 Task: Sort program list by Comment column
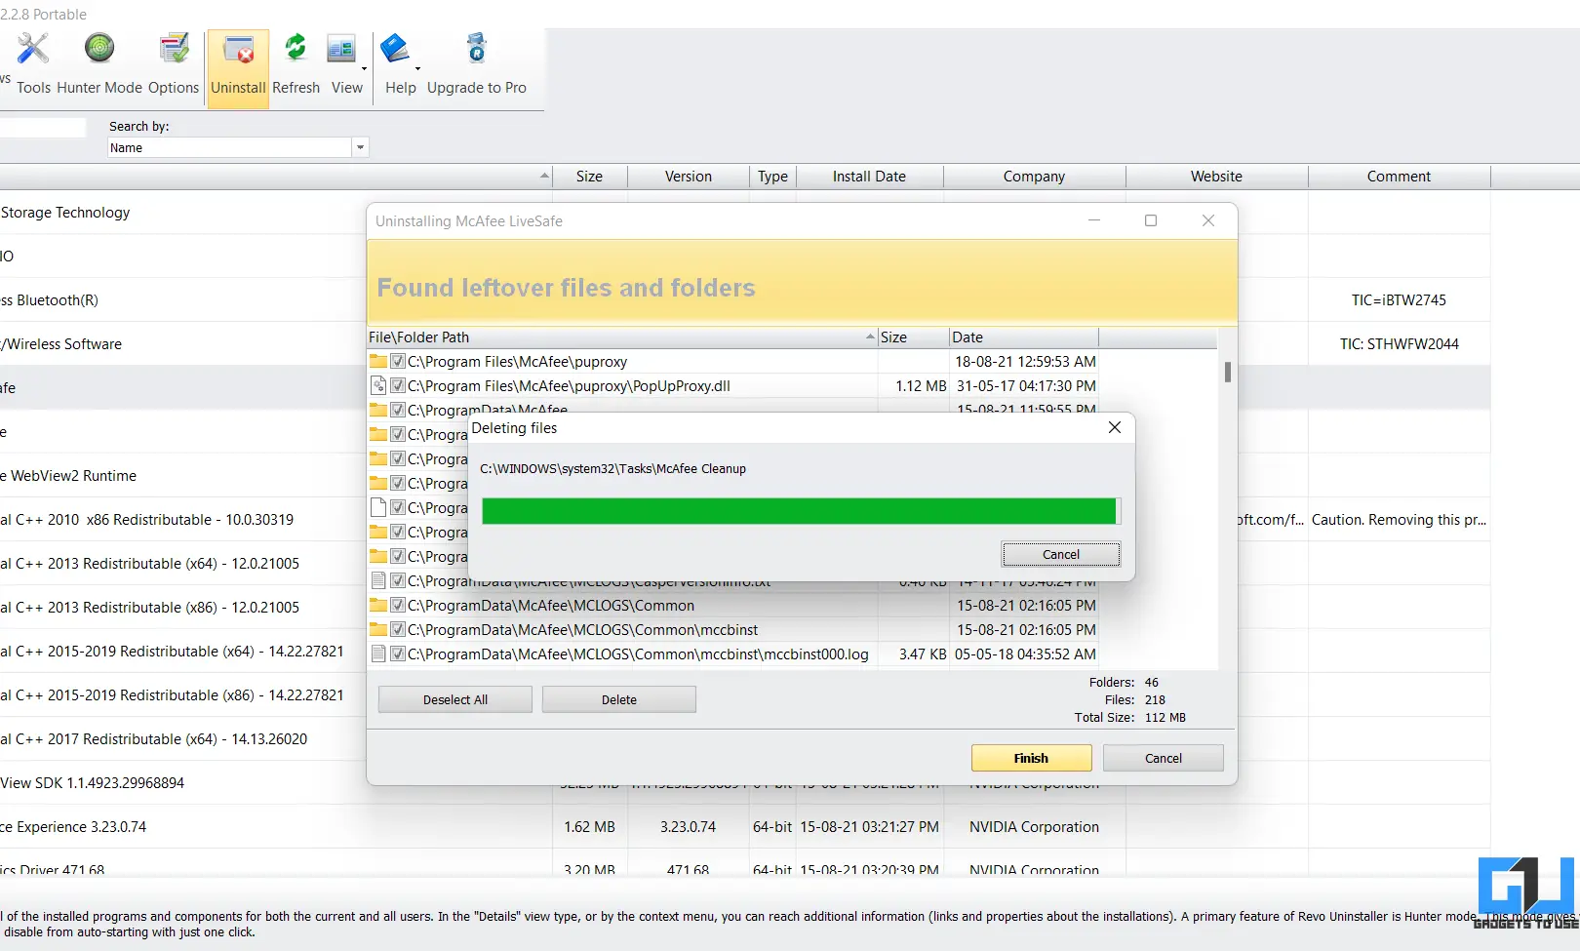point(1399,177)
